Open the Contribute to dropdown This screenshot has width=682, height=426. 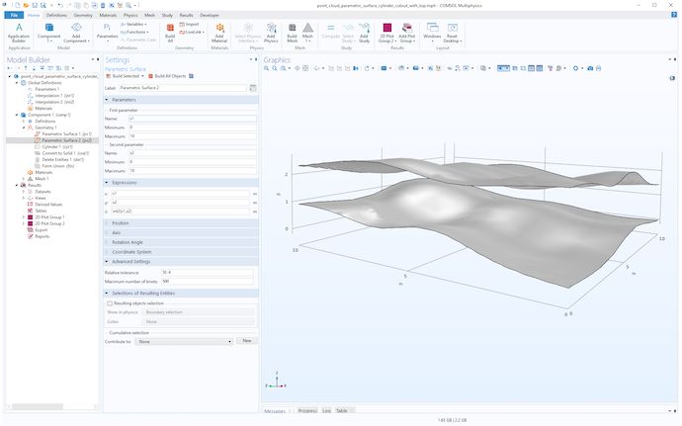point(184,342)
